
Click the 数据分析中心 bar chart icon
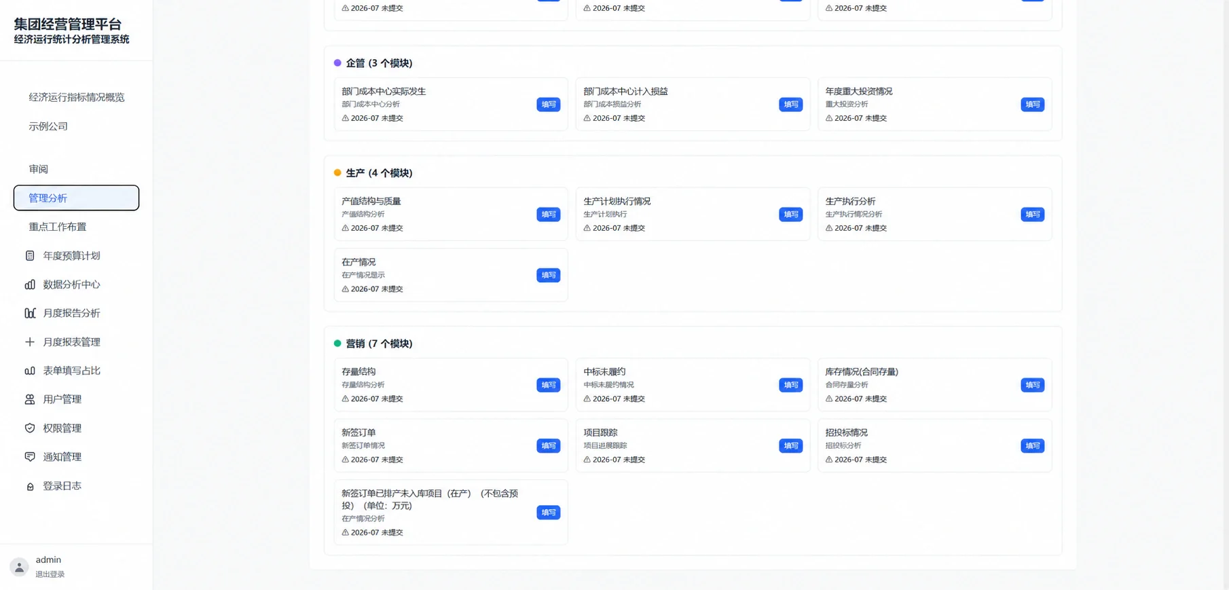click(x=30, y=284)
